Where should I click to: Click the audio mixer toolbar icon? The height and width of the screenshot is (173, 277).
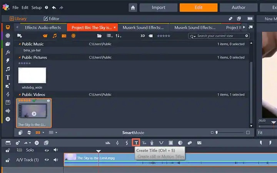click(x=108, y=143)
